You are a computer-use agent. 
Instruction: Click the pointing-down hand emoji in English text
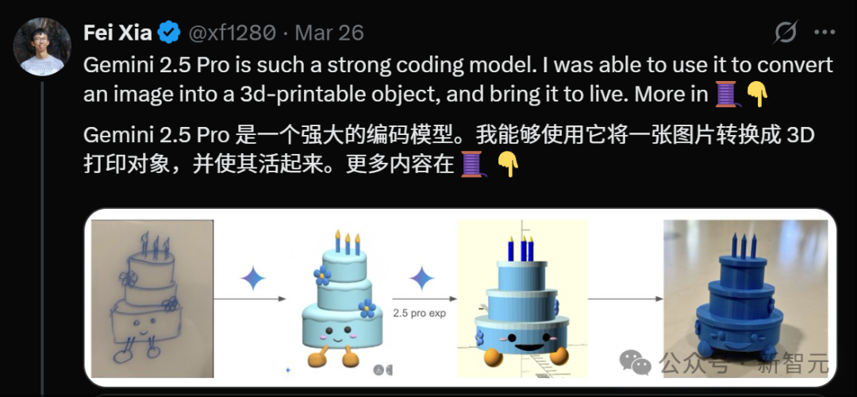point(757,94)
